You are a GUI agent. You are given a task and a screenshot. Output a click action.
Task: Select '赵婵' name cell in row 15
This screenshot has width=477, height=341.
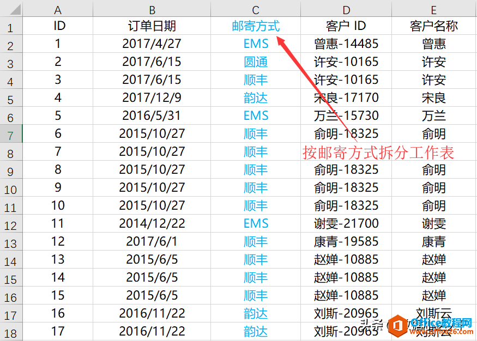tap(434, 277)
